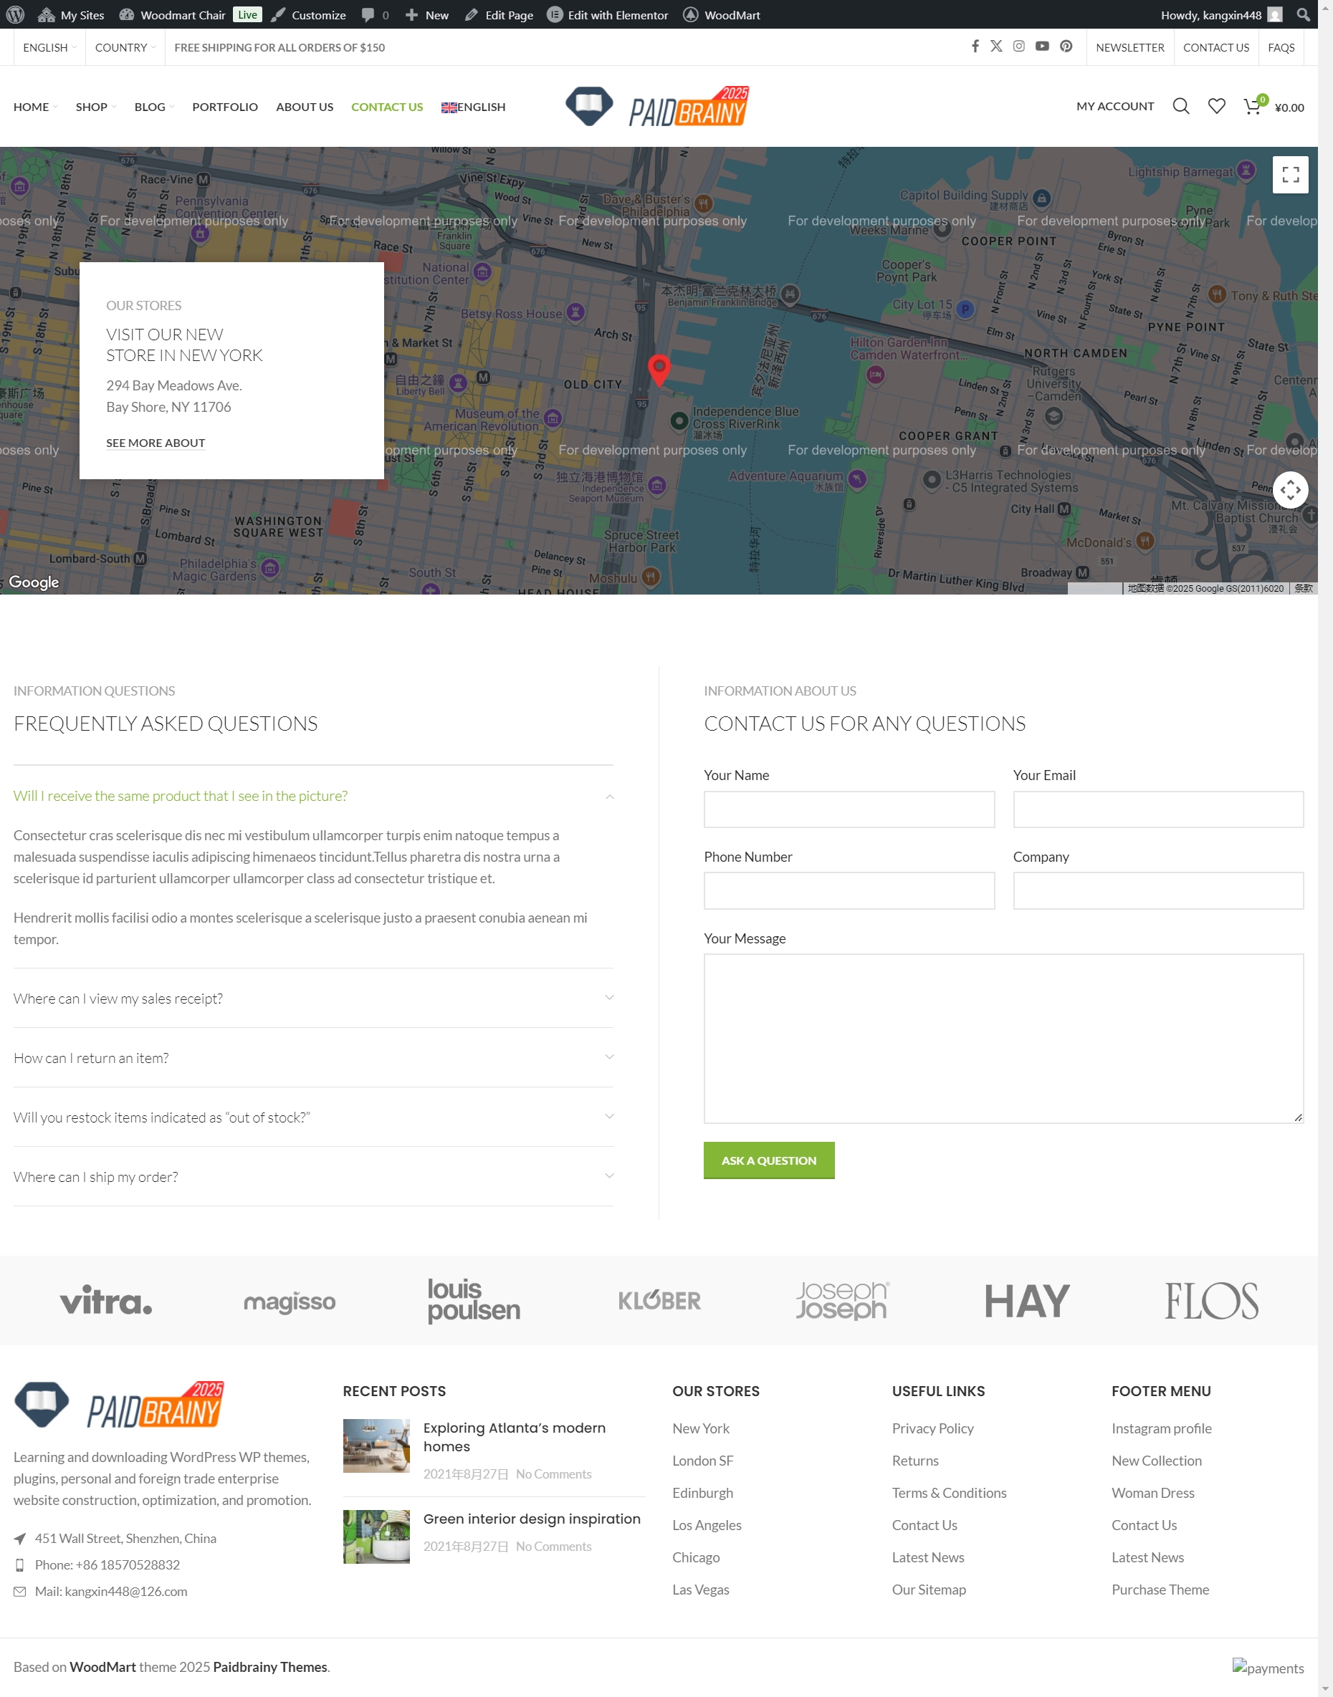Click the HAY brand logo
The width and height of the screenshot is (1333, 1697).
point(1027,1301)
